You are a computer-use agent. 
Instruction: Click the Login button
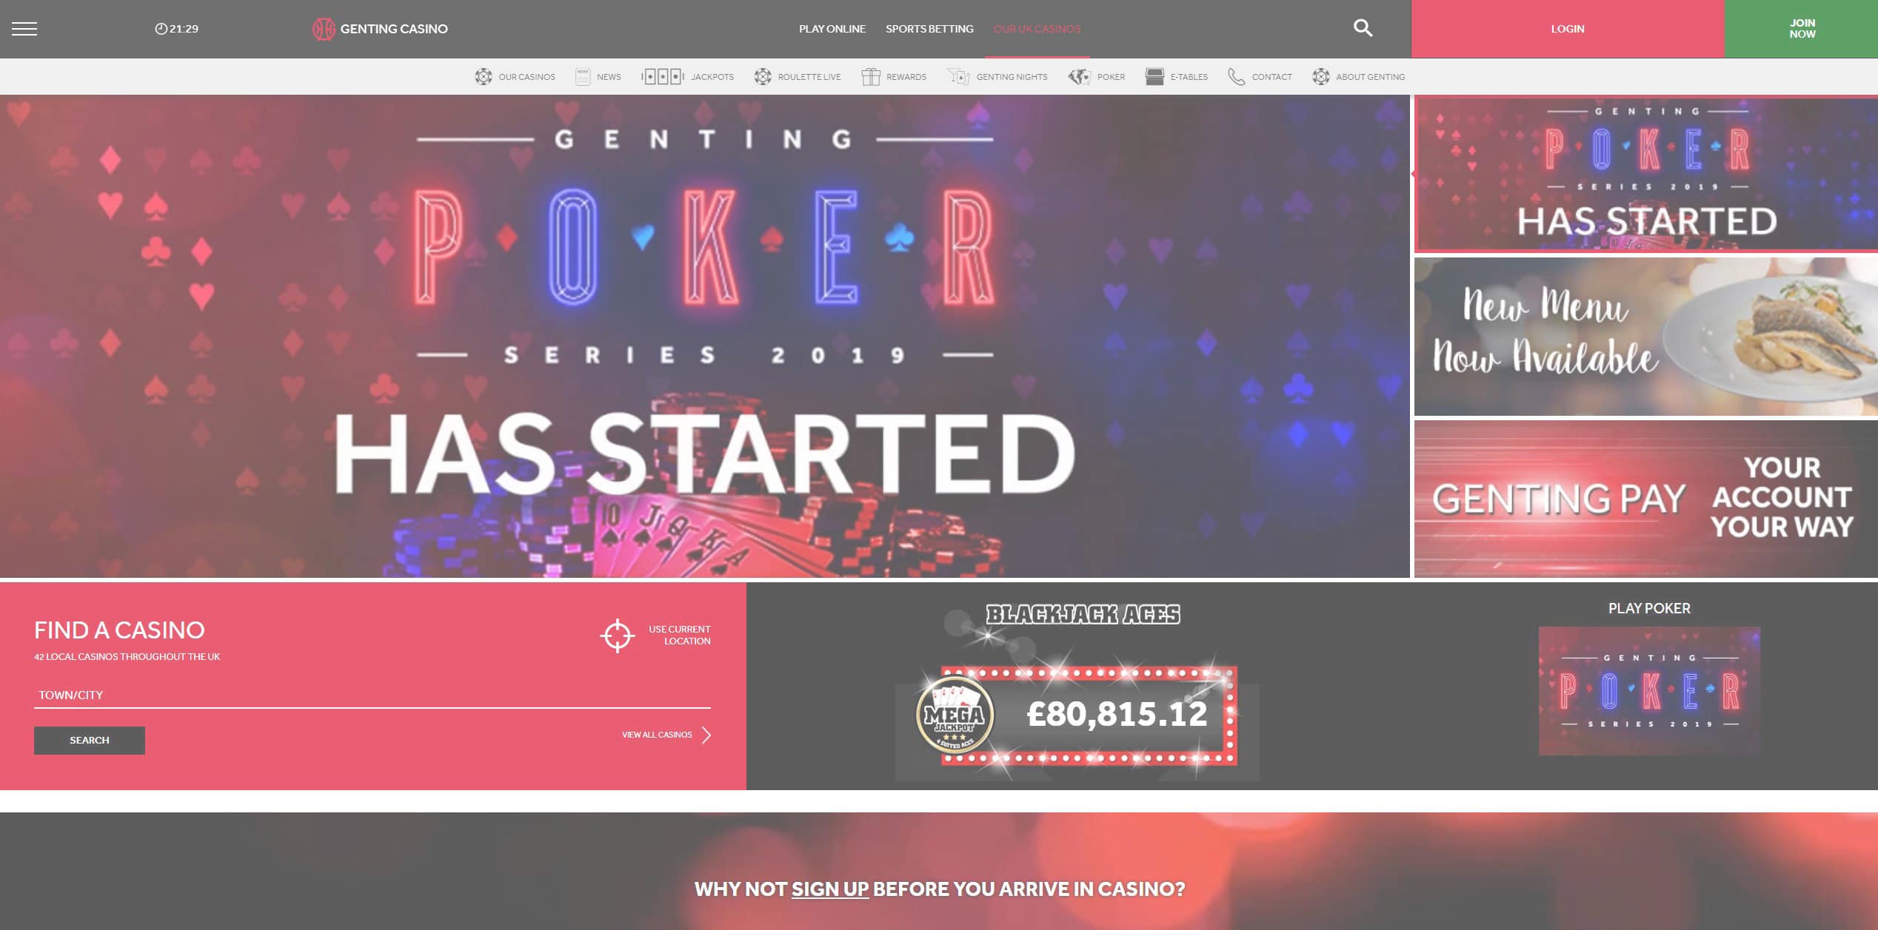(1568, 29)
